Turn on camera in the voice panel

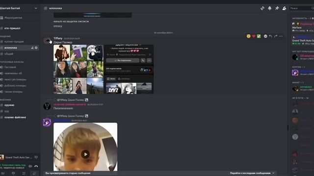(x=3, y=174)
